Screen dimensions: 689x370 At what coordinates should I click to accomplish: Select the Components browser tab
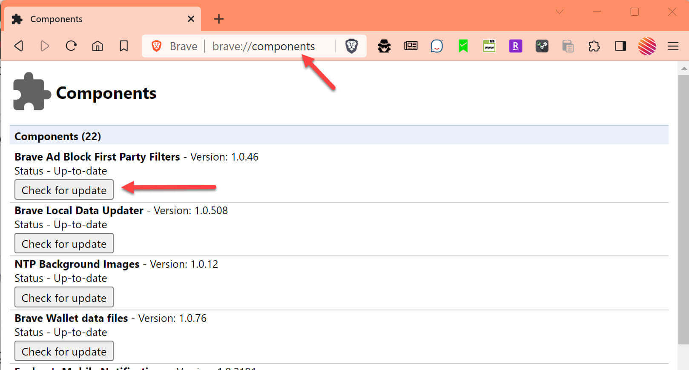click(102, 19)
